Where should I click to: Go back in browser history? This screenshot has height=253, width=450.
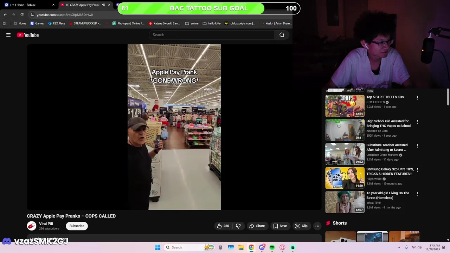click(x=5, y=15)
